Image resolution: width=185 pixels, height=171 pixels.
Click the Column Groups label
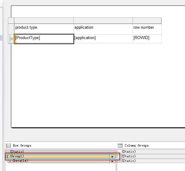click(137, 145)
